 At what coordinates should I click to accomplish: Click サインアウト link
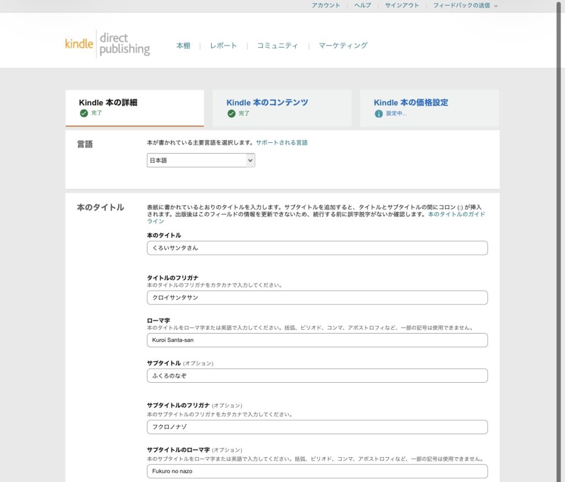[x=402, y=6]
